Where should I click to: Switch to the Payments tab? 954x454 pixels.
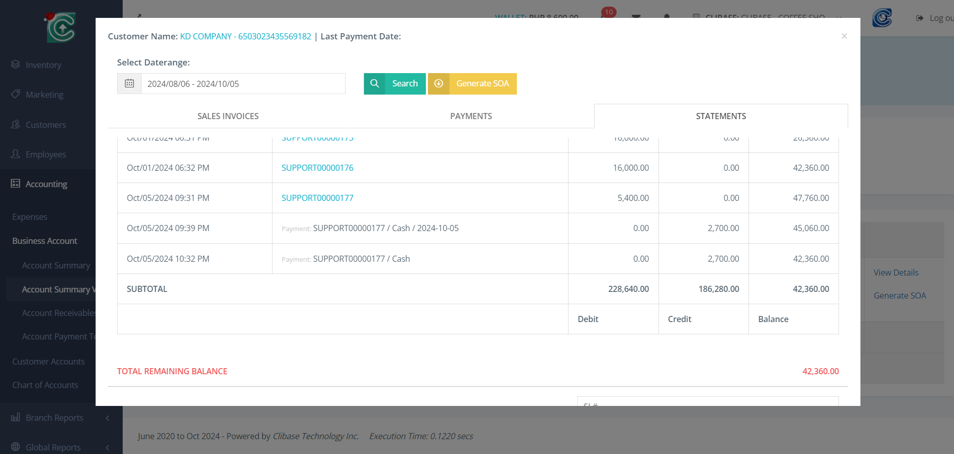pos(471,117)
